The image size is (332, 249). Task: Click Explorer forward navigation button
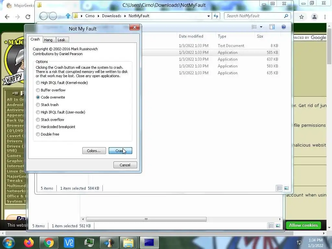(x=53, y=16)
